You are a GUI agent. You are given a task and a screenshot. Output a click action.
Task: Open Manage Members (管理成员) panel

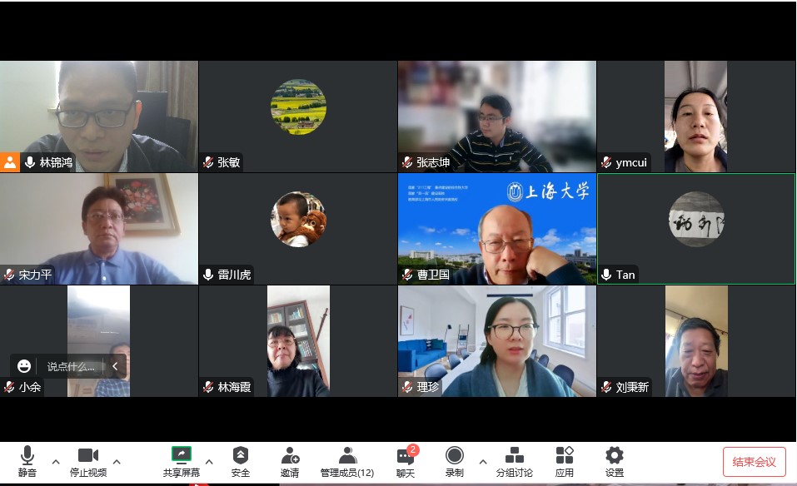tap(347, 460)
